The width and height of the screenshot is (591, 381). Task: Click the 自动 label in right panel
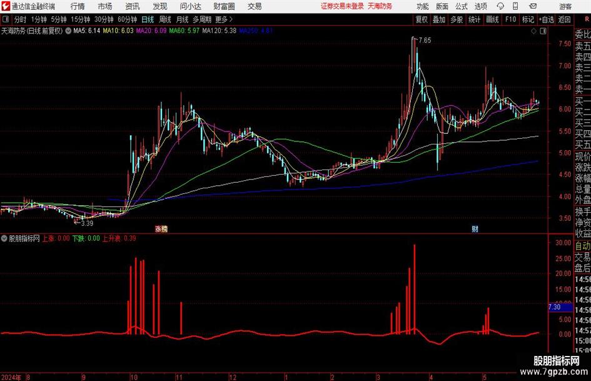pyautogui.click(x=583, y=246)
